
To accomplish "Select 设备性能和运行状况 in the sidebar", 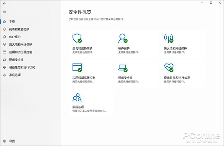I will click(22, 67).
